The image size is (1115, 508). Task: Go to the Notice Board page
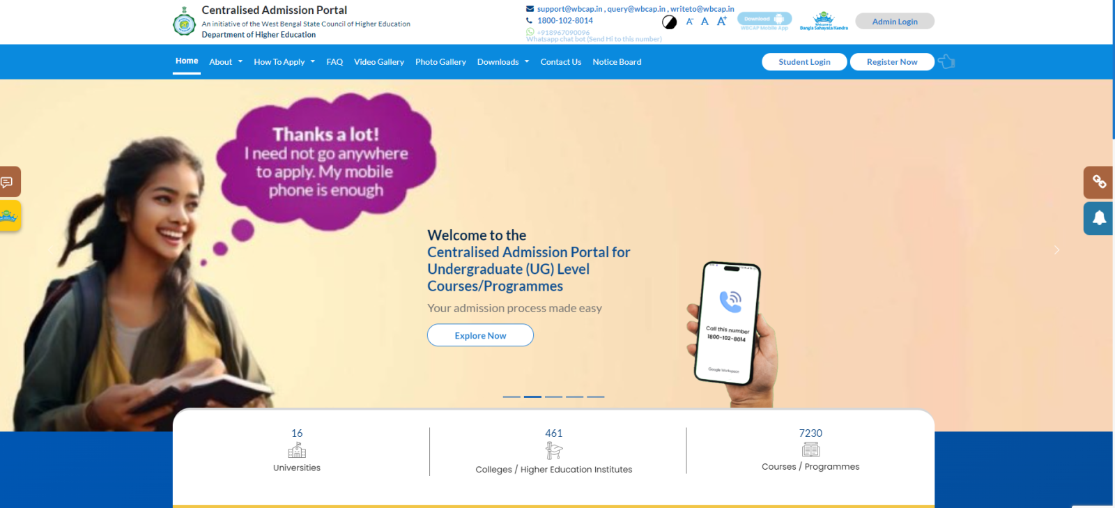pyautogui.click(x=617, y=62)
